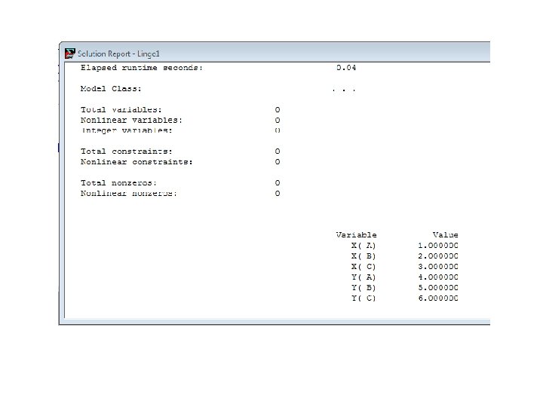Select the Total nonzeros count 0
Image resolution: width=543 pixels, height=407 pixels.
[x=278, y=182]
